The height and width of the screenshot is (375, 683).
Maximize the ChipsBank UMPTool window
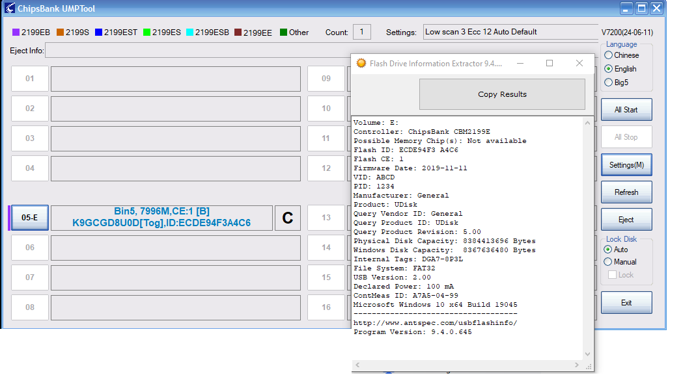(641, 8)
